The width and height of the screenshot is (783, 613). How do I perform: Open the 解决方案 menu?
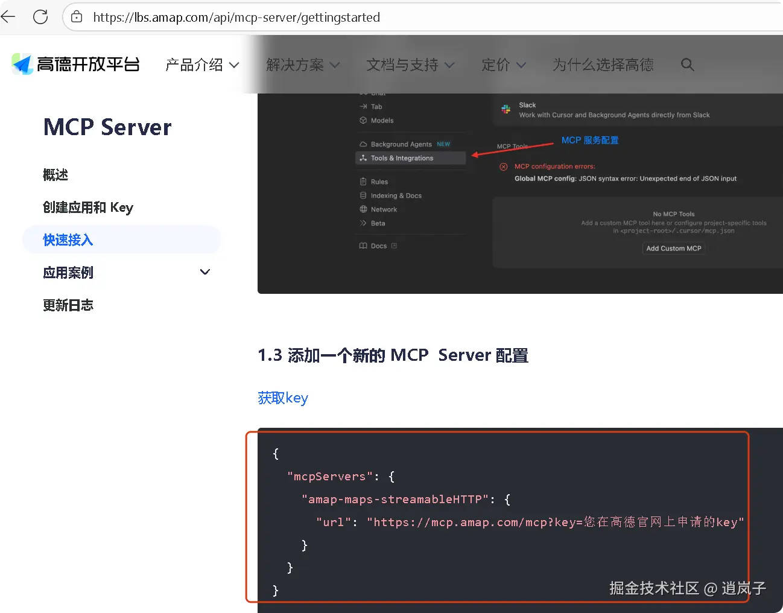[x=295, y=65]
